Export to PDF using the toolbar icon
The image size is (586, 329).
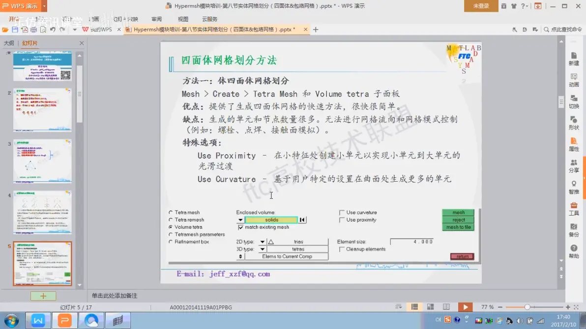click(25, 29)
